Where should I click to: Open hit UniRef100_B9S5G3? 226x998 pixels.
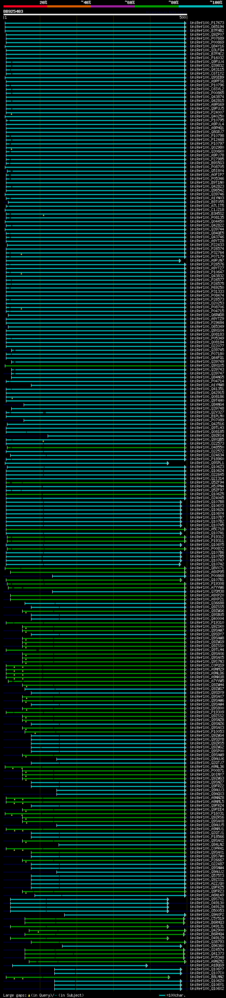click(207, 163)
